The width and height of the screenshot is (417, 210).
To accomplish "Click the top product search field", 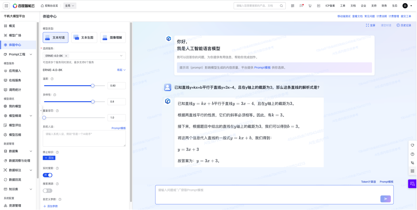I will pos(260,6).
